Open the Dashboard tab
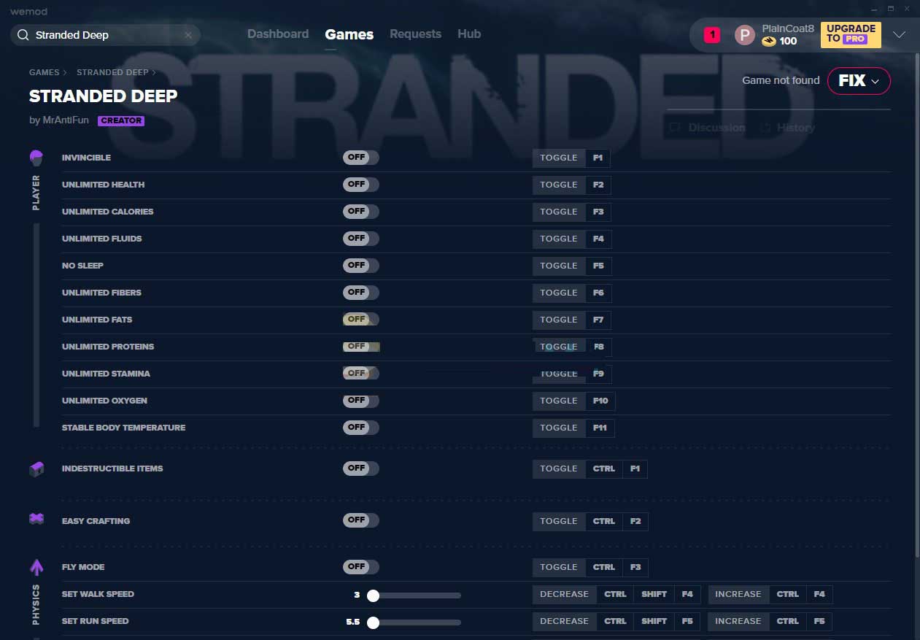920x640 pixels. coord(278,34)
